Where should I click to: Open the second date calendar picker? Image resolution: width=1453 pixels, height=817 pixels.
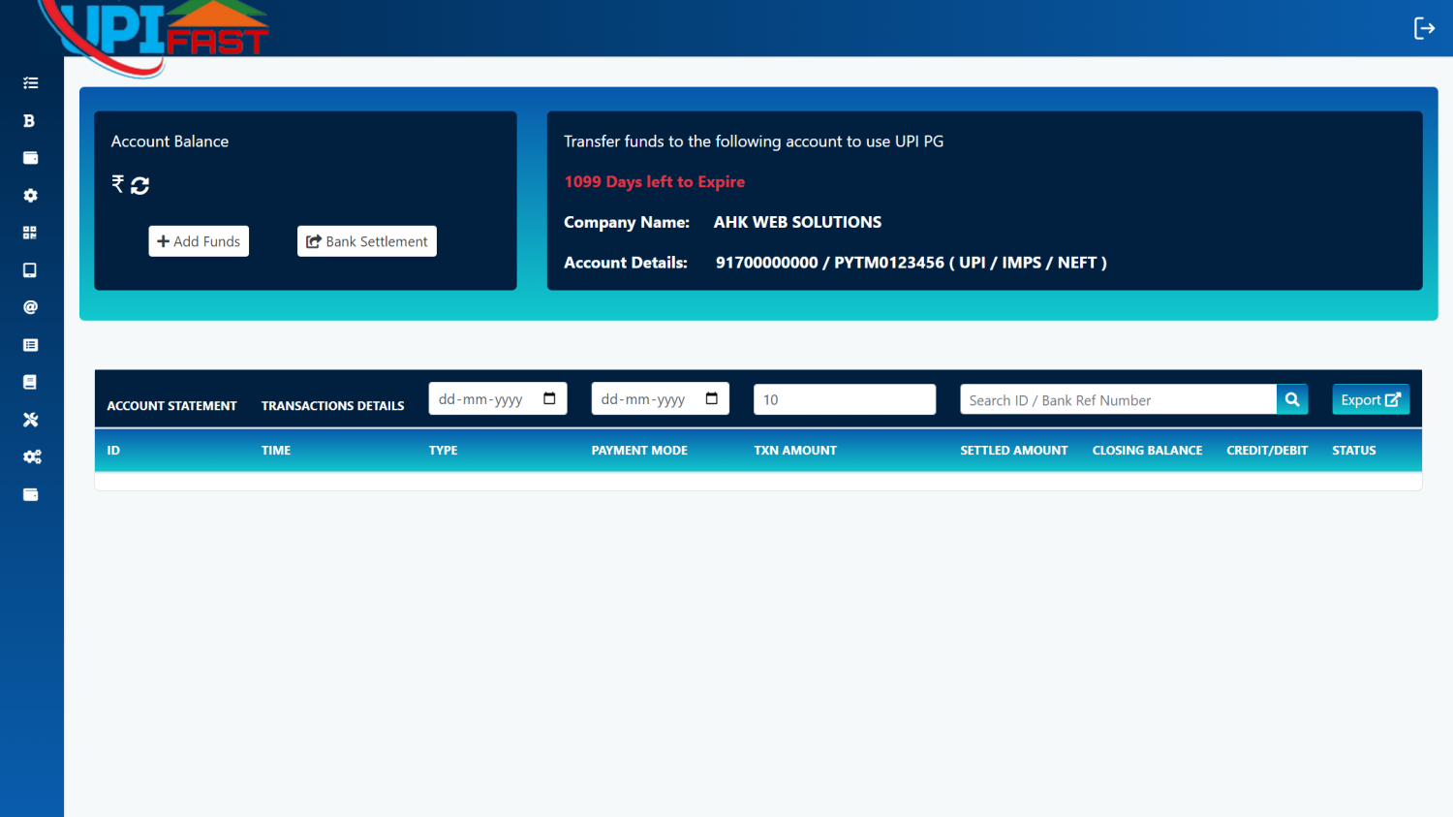pos(712,399)
